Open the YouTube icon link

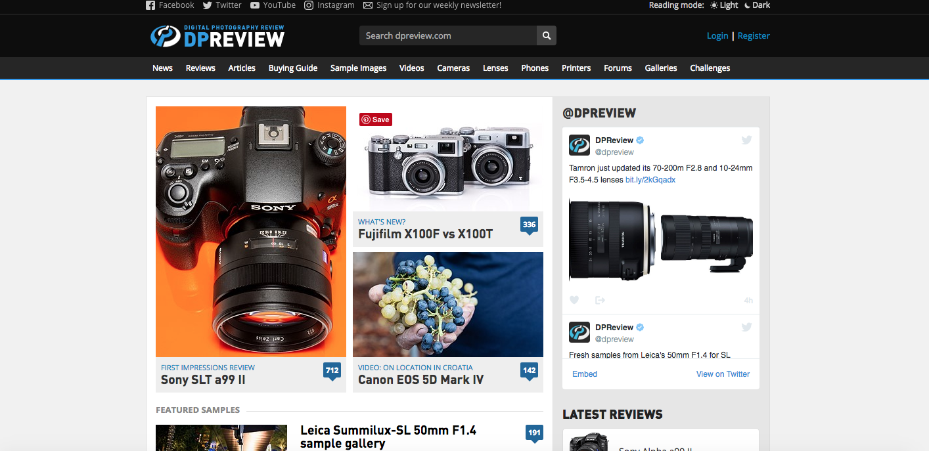[x=255, y=5]
